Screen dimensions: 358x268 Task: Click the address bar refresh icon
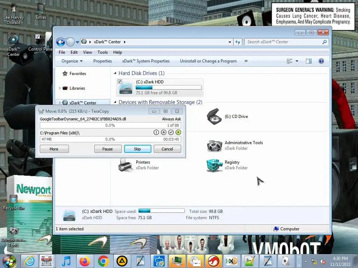point(238,42)
